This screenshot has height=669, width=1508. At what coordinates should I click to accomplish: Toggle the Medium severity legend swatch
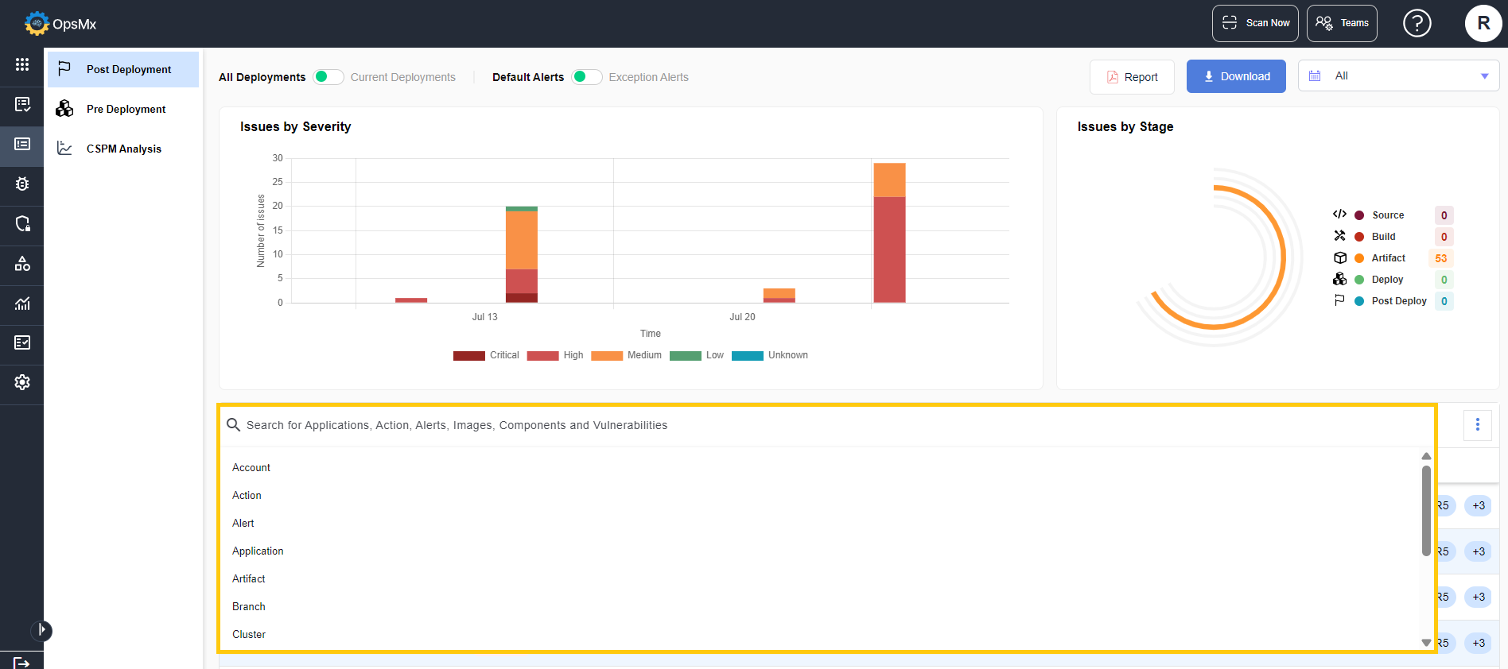point(607,355)
